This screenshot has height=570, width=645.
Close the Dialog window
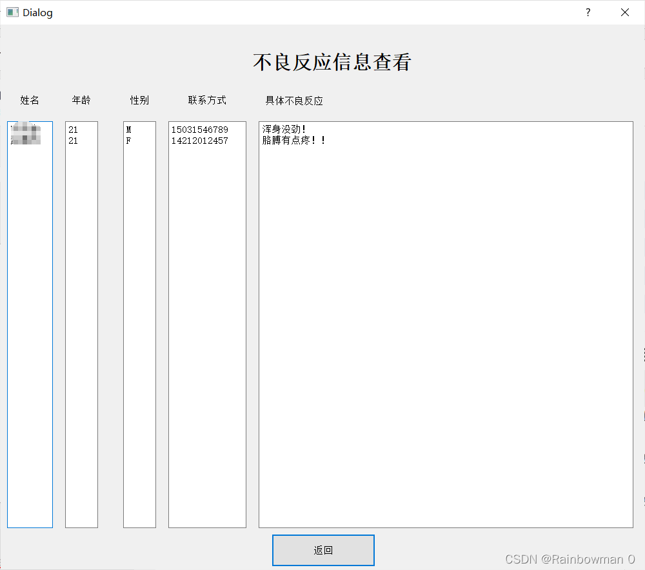[x=624, y=12]
